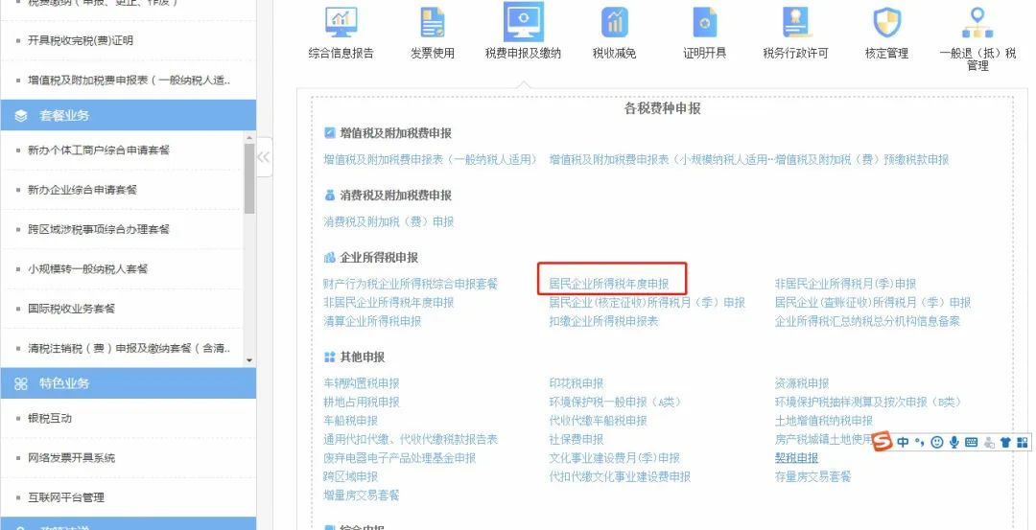Open 财产行为税企业所得税综合申报套餐 link

point(411,284)
